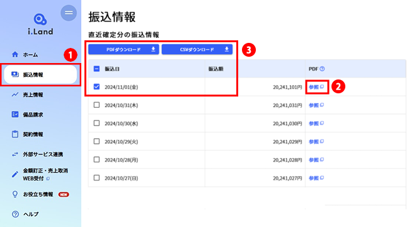Viewport: 414px width, 227px height.
Task: Click the 直近確定分の振込情報 subheading
Action: (x=124, y=35)
